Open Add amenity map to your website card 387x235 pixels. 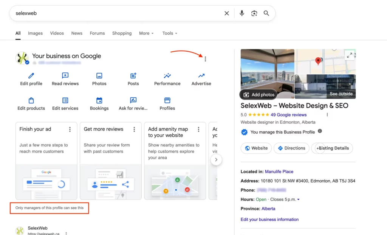tap(175, 161)
